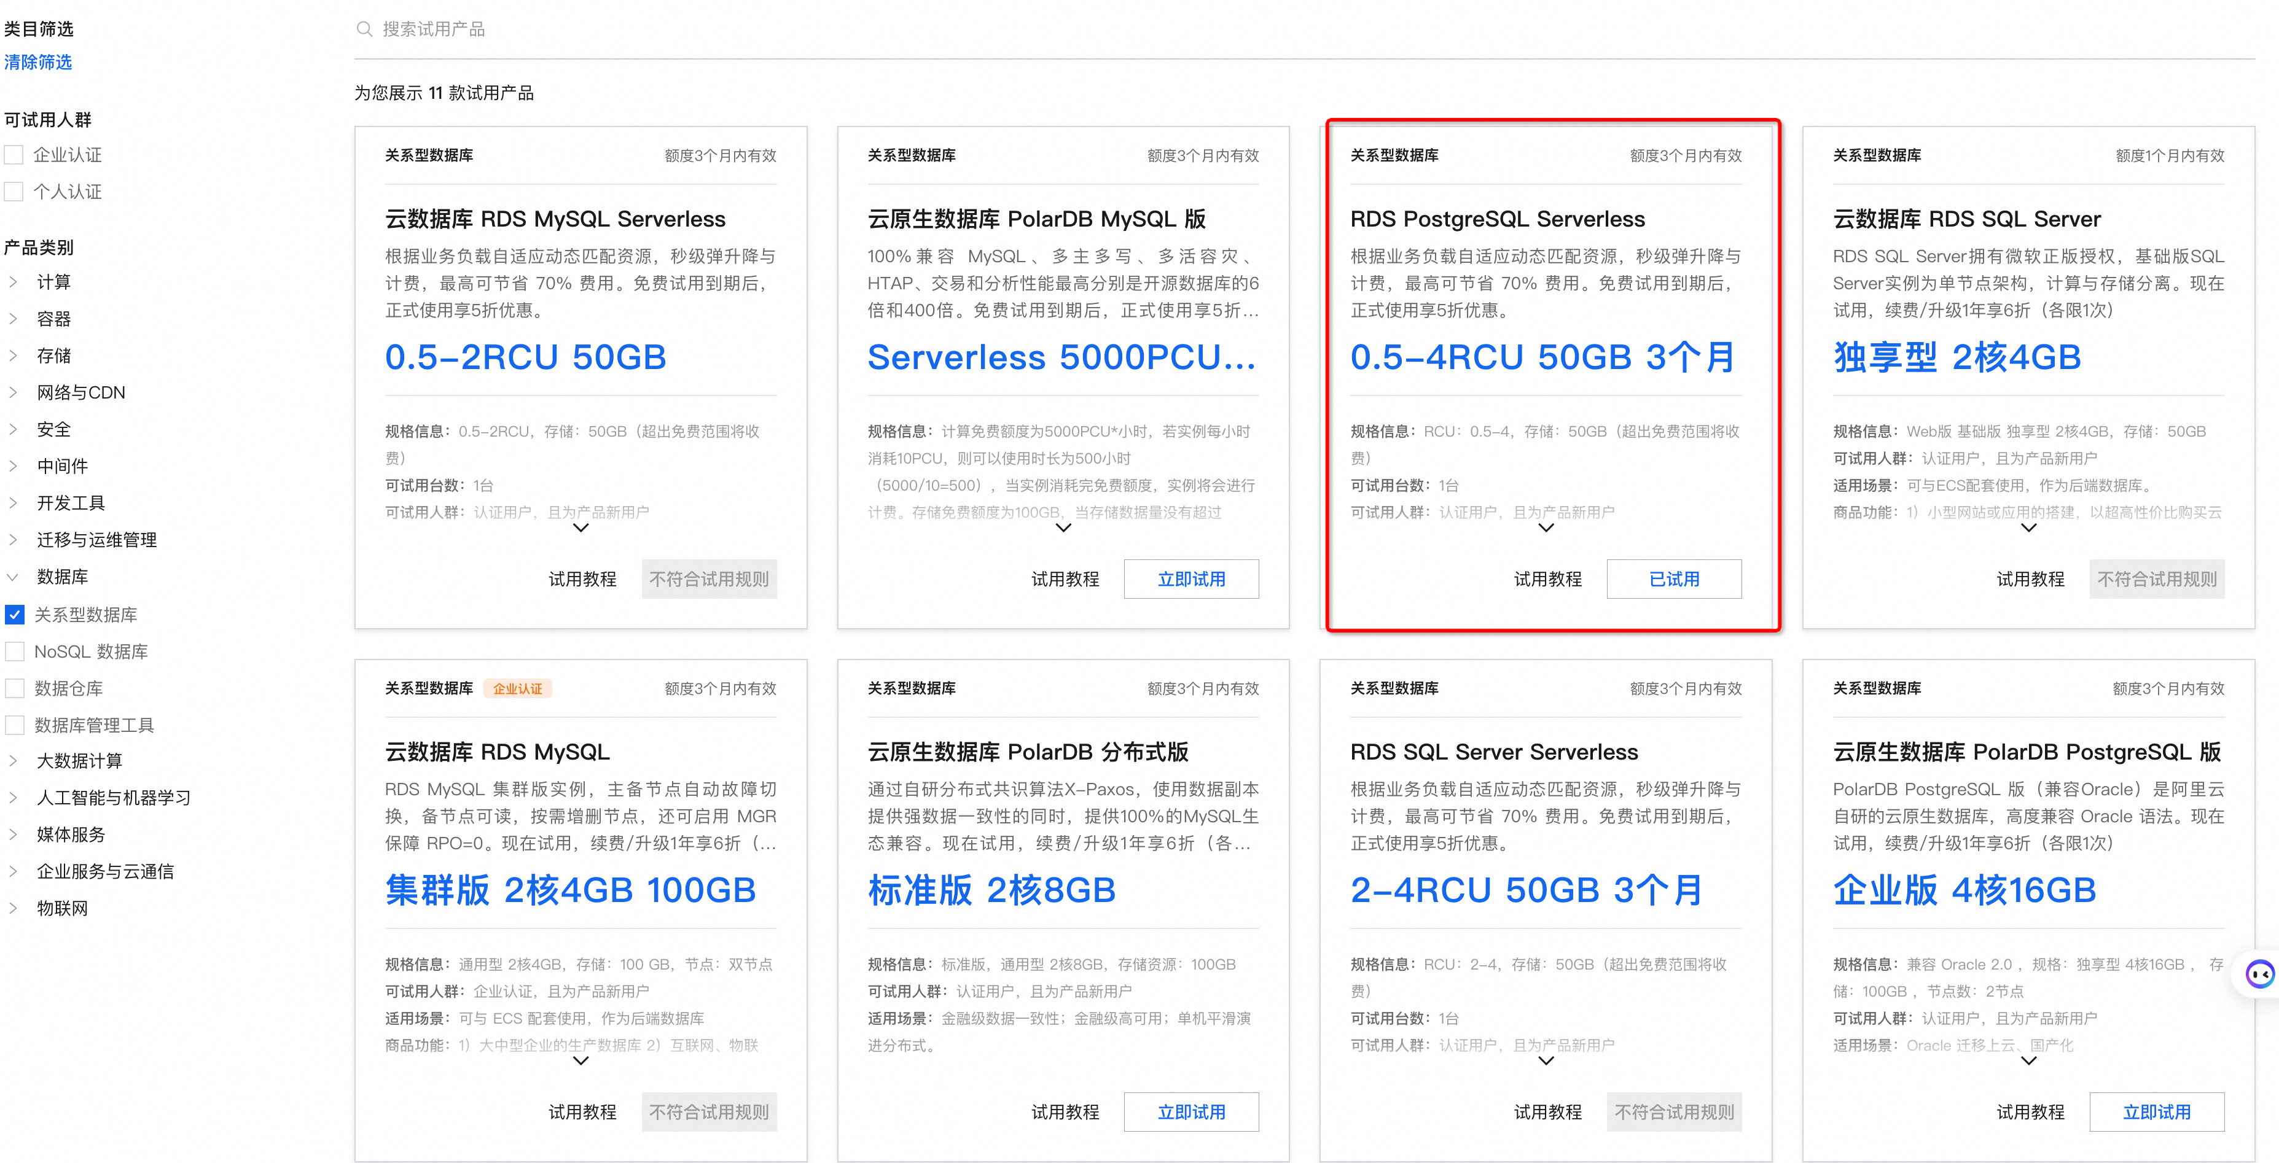This screenshot has height=1163, width=2279.
Task: Check the 数据仓库 checkbox
Action: (14, 688)
